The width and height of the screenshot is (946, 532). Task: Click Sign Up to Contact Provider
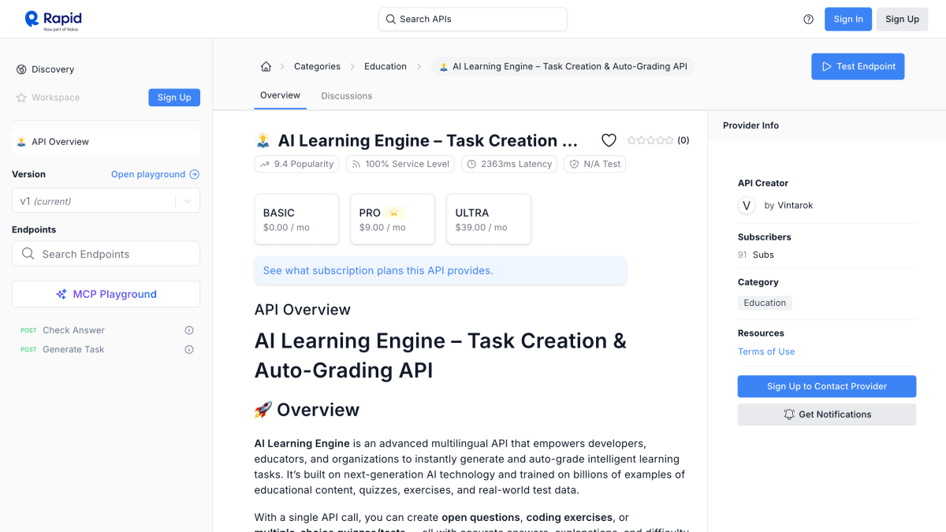click(x=827, y=386)
